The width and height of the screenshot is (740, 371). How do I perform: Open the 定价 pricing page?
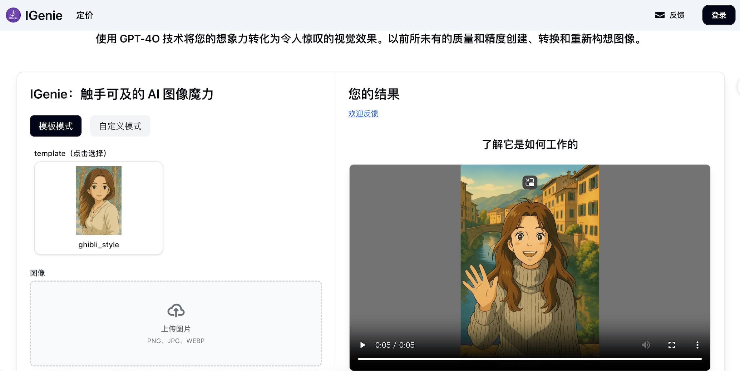tap(85, 15)
